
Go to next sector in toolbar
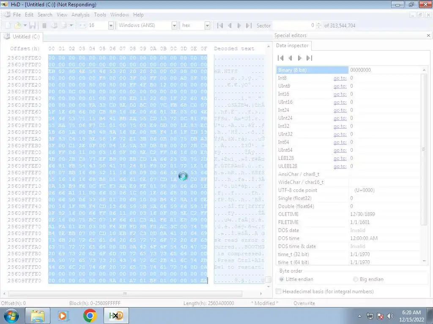pos(239,25)
